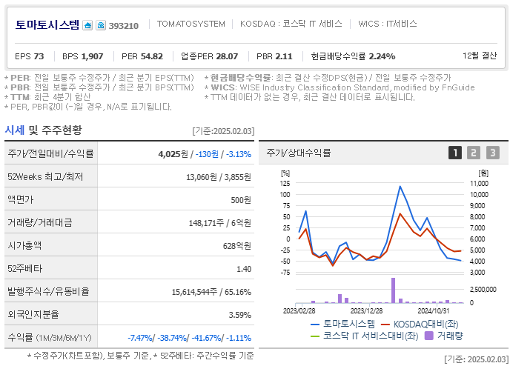Click the 거래량/거래대금 row label
510x366 pixels.
tap(40, 222)
